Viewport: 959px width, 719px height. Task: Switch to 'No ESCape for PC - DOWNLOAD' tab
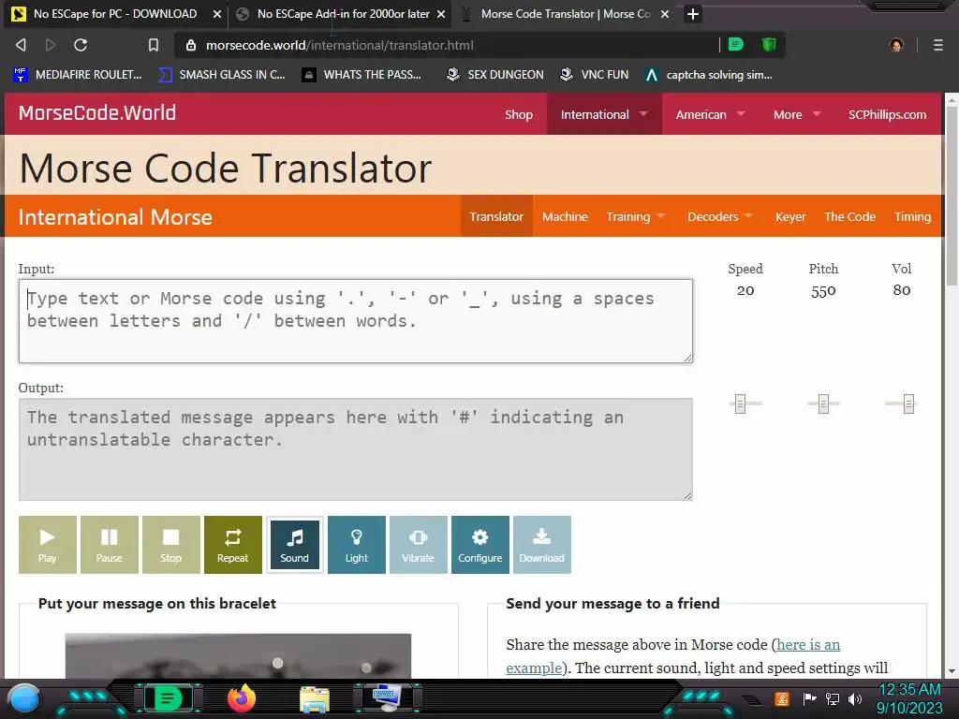coord(115,13)
